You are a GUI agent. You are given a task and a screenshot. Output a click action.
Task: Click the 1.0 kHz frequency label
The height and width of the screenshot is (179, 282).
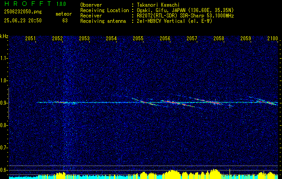pyautogui.click(x=4, y=81)
